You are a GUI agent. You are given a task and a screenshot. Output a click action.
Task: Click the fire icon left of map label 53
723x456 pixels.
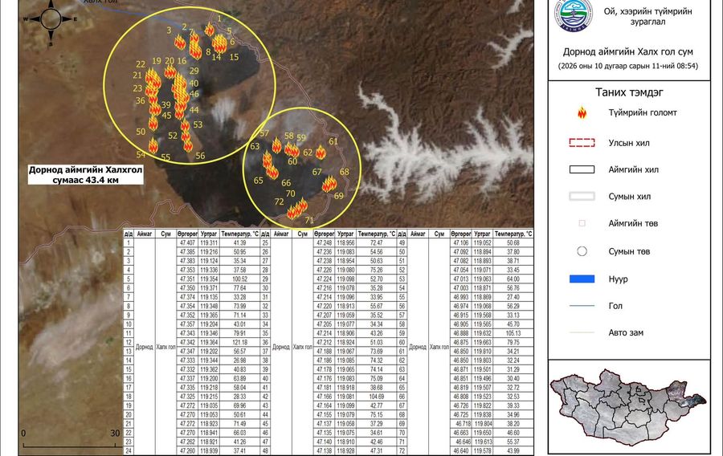(x=185, y=124)
